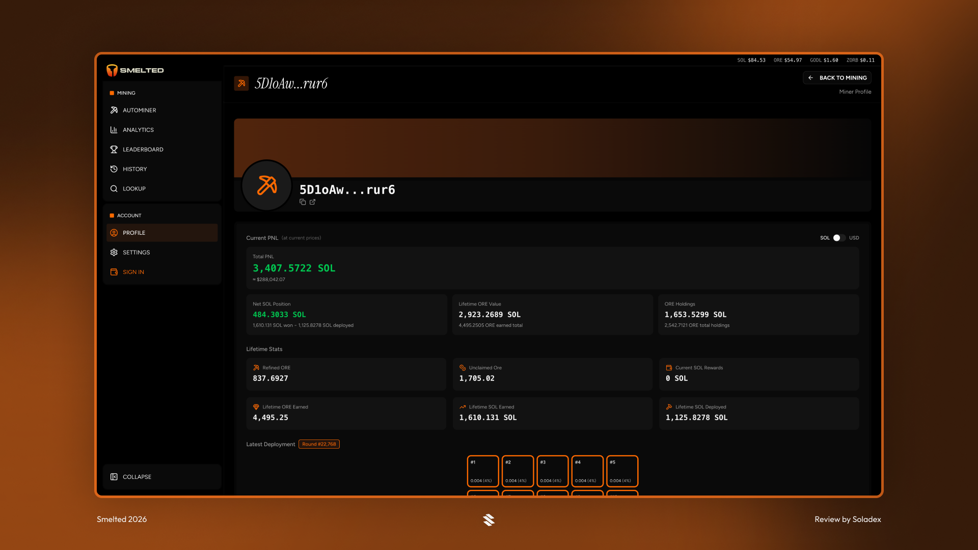Click the circular miner avatar

pos(266,185)
